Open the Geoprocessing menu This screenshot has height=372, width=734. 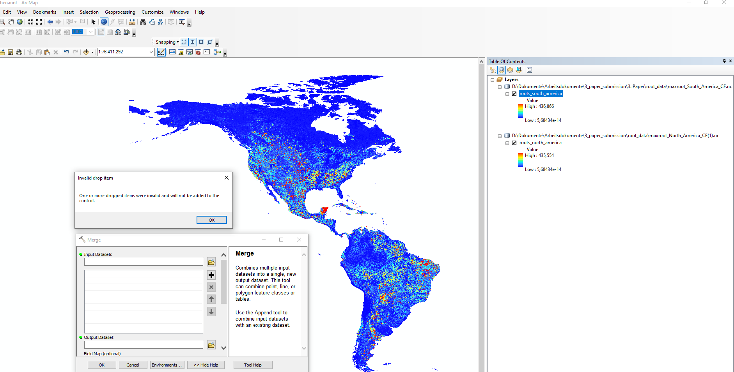tap(120, 12)
